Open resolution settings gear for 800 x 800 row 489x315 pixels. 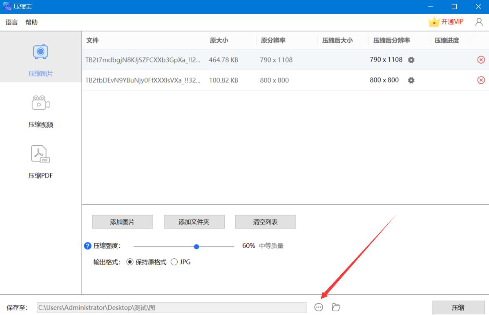411,80
